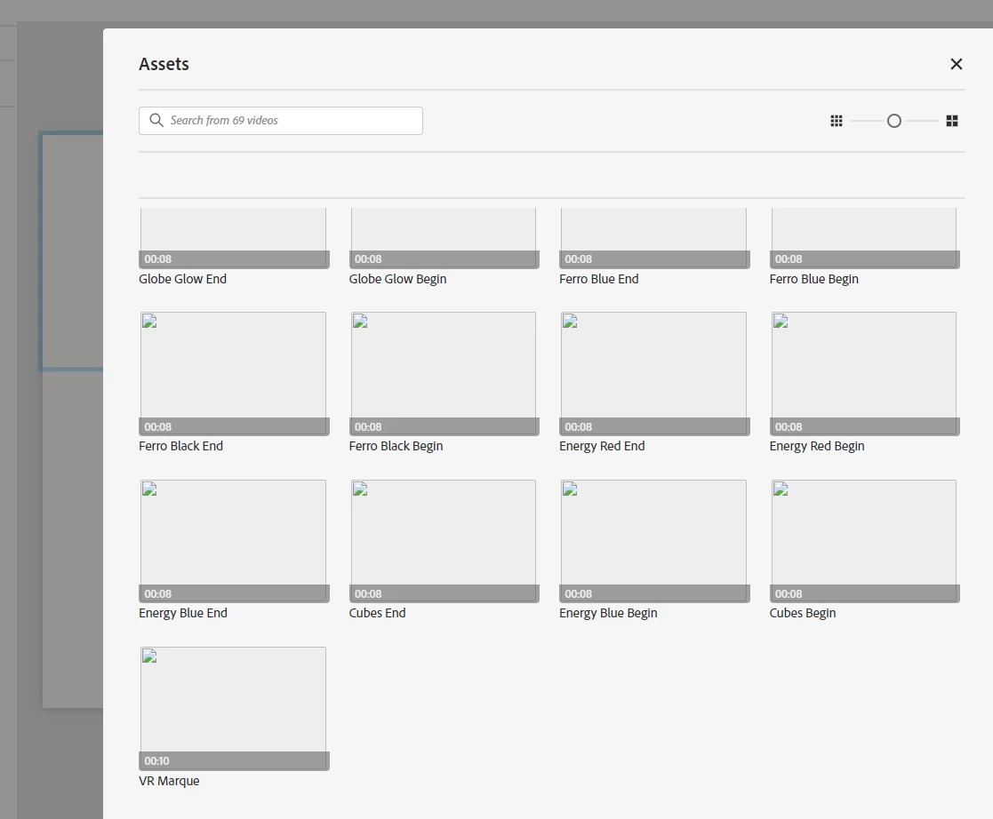Choose the Ferro Blue Begin thumbnail

click(864, 237)
